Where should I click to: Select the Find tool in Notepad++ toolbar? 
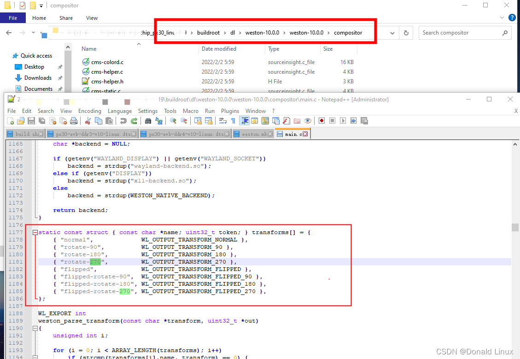(x=148, y=121)
